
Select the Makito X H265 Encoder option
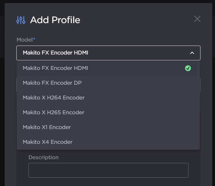pos(53,112)
